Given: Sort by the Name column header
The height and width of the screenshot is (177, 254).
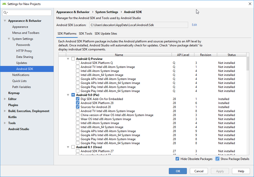Looking at the screenshot, I should (x=119, y=55).
